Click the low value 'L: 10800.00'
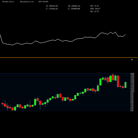This screenshot has width=138, height=138. coord(74,9)
